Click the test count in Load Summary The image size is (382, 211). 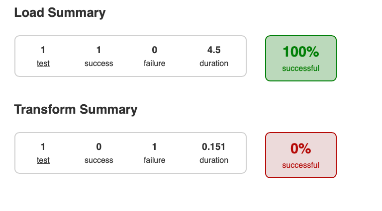[43, 50]
